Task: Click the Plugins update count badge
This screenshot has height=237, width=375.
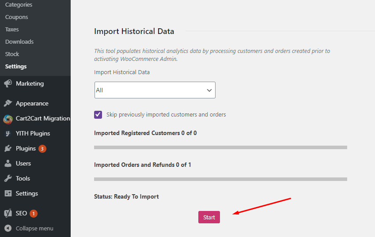Action: point(42,149)
